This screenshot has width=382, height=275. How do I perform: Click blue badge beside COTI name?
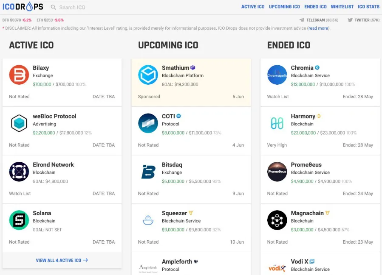(x=178, y=116)
